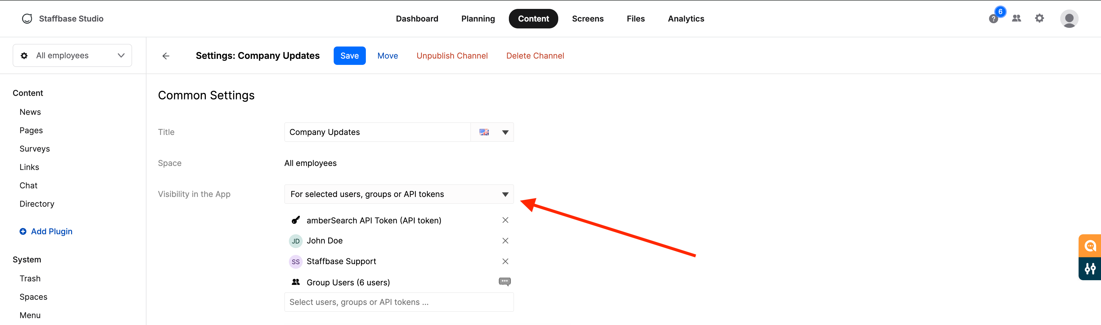Click the Select users, groups or API tokens field

coord(399,302)
